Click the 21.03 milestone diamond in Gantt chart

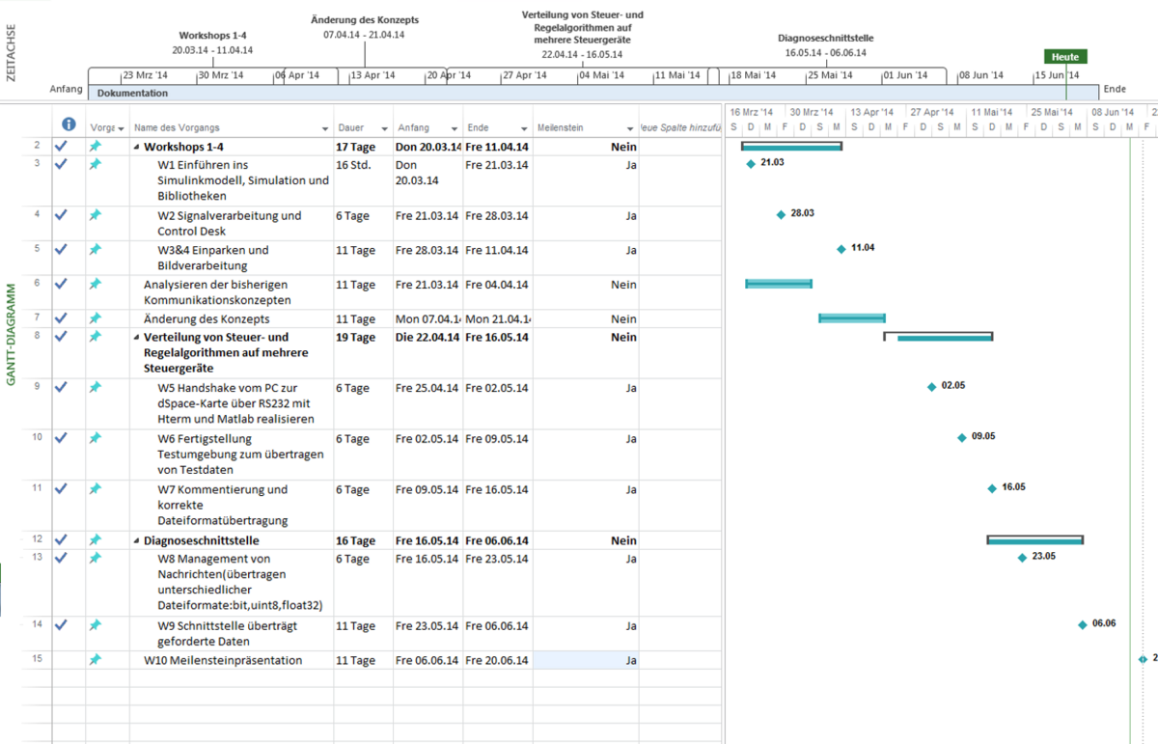click(751, 163)
